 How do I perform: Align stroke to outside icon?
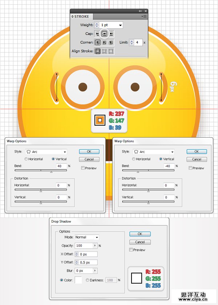click(111, 51)
